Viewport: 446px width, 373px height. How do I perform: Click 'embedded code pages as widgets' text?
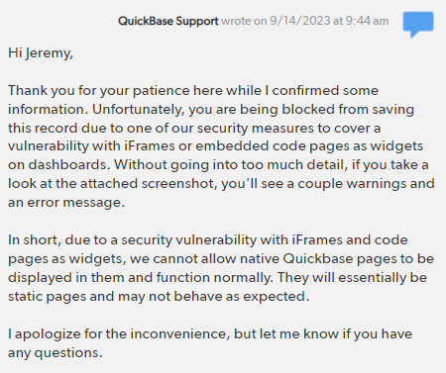(x=309, y=146)
